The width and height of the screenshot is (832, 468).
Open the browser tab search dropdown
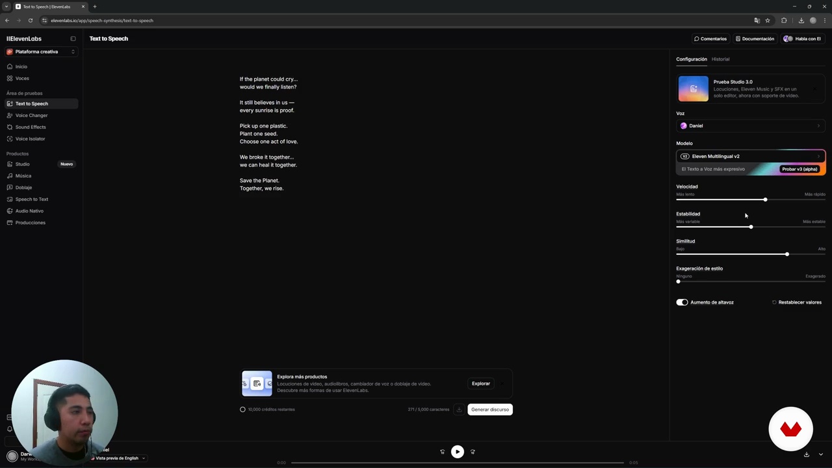6,6
